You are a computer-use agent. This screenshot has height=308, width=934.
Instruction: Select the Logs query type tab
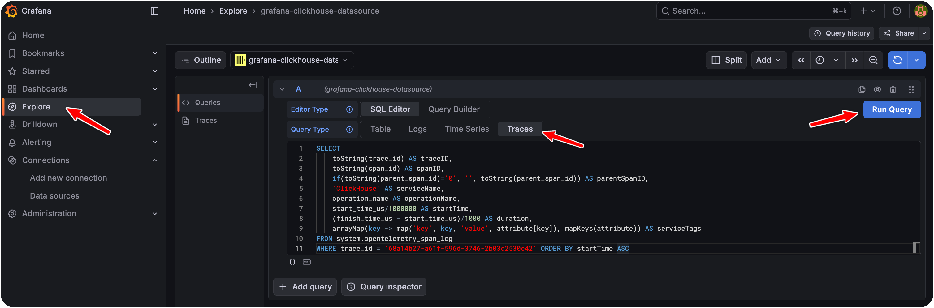[417, 129]
